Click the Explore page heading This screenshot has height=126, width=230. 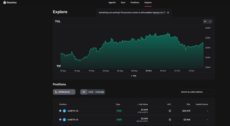tap(60, 12)
